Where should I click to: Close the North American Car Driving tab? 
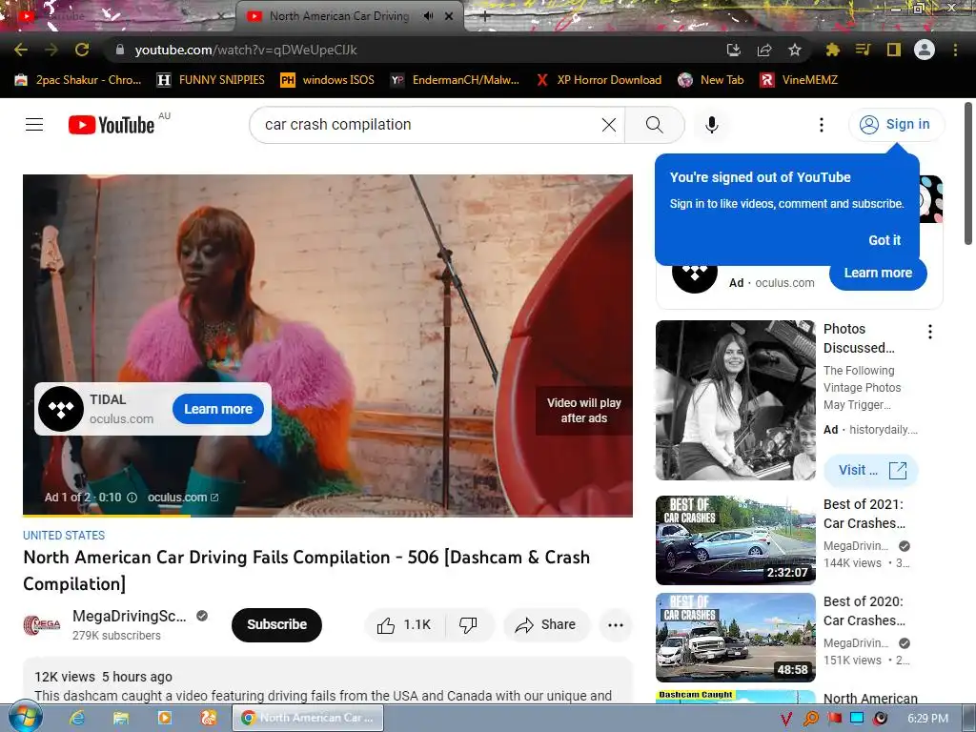point(449,16)
